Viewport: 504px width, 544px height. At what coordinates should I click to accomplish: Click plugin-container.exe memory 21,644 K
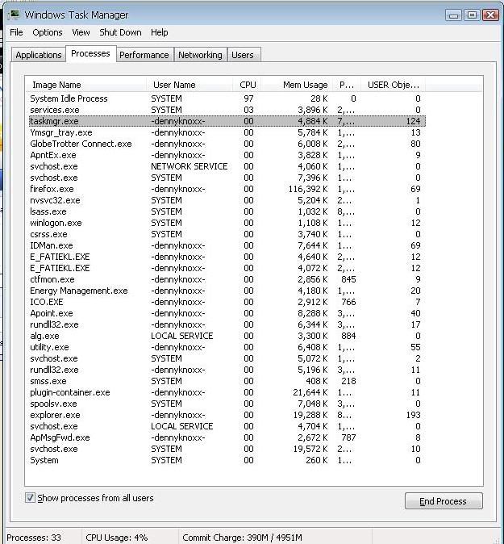[x=310, y=392]
